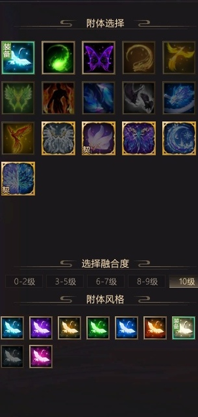Pick the nine-tailed fox icon marked 契
This screenshot has height=417, width=198.
[x=99, y=138]
